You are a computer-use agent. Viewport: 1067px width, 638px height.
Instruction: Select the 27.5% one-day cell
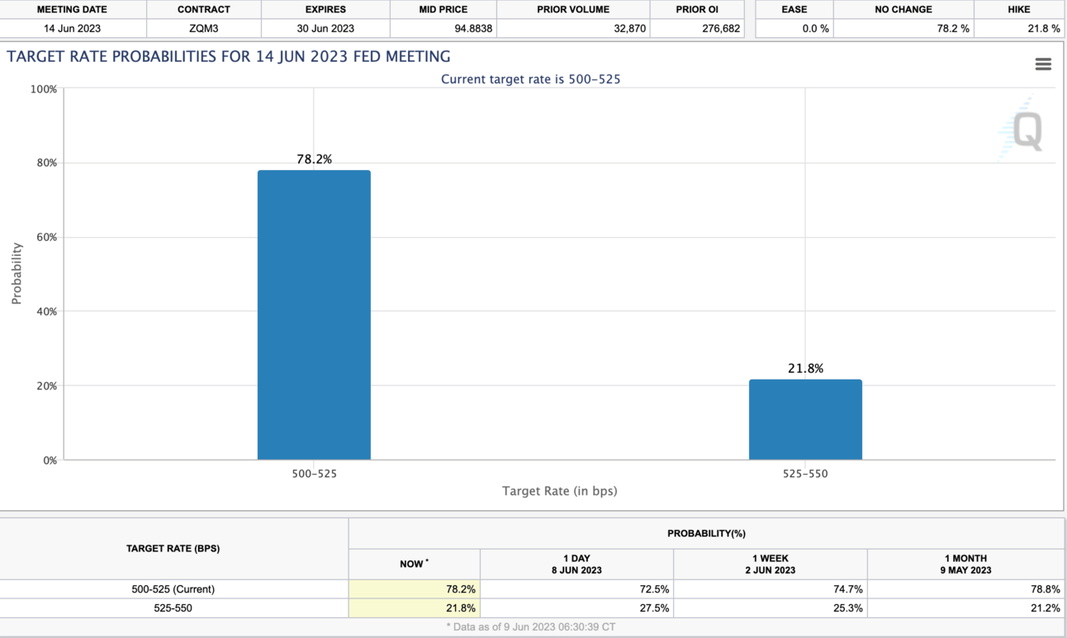coord(576,608)
